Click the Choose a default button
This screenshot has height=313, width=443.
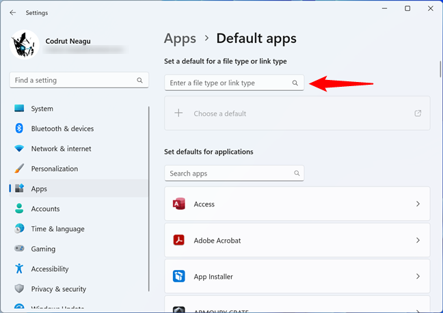click(x=297, y=113)
